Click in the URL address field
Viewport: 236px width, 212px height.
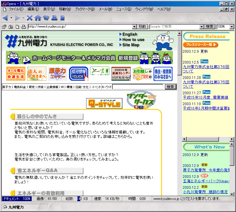click(x=80, y=27)
